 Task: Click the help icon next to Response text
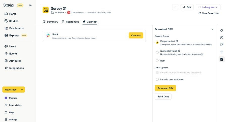(177, 41)
